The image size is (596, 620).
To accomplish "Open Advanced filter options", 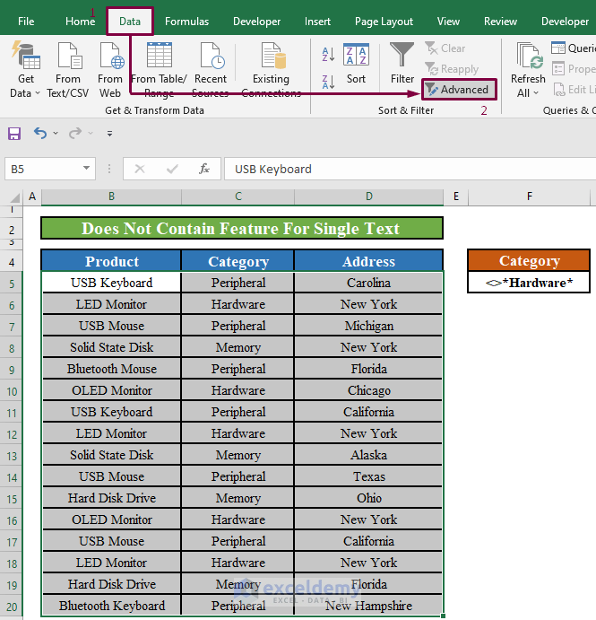I will pos(458,90).
